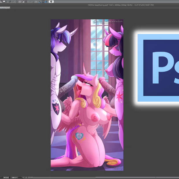The height and width of the screenshot is (179, 179).
Task: Toggle Snap to Grid
Action: point(46,2)
